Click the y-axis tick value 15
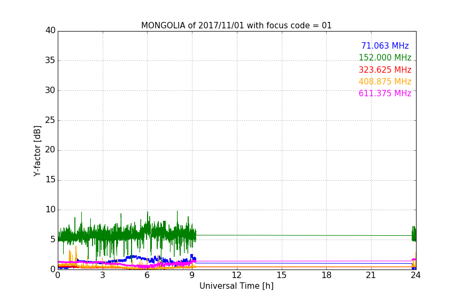 point(50,180)
